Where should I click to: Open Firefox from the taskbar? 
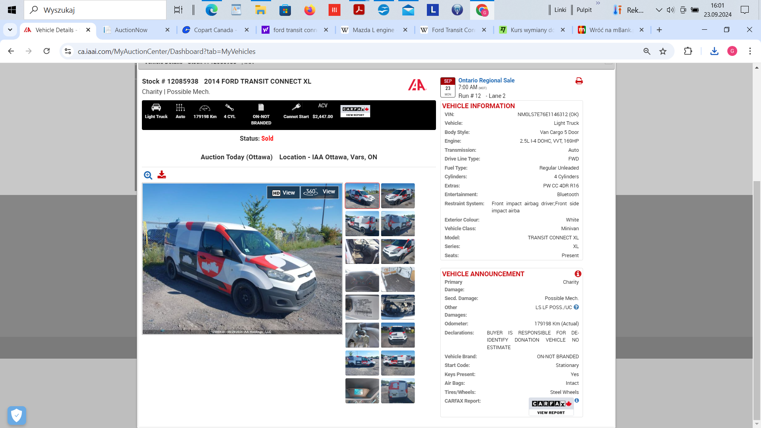(310, 10)
